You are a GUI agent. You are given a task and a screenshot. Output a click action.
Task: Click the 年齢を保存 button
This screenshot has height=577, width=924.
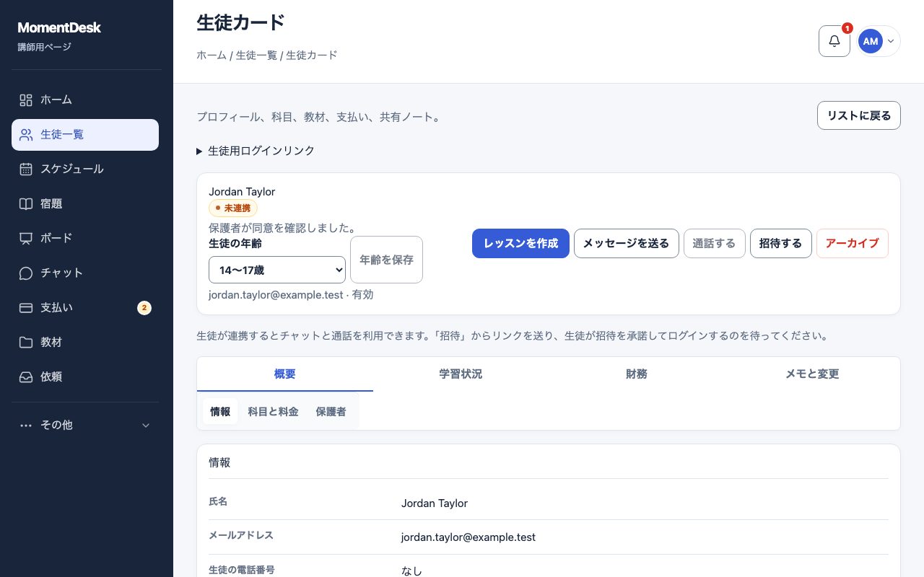click(x=386, y=260)
